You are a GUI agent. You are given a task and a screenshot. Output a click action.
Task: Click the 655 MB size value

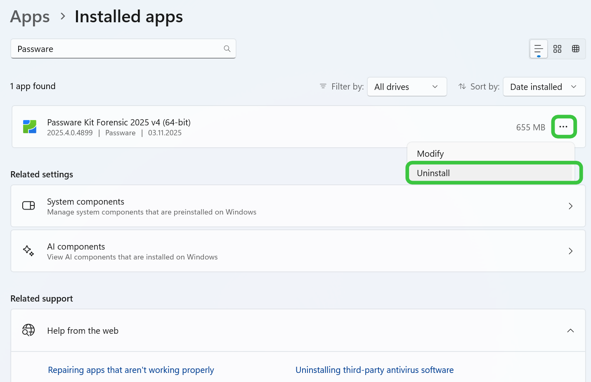coord(530,127)
